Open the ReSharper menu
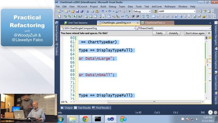The height and width of the screenshot is (123, 218). coord(170,6)
